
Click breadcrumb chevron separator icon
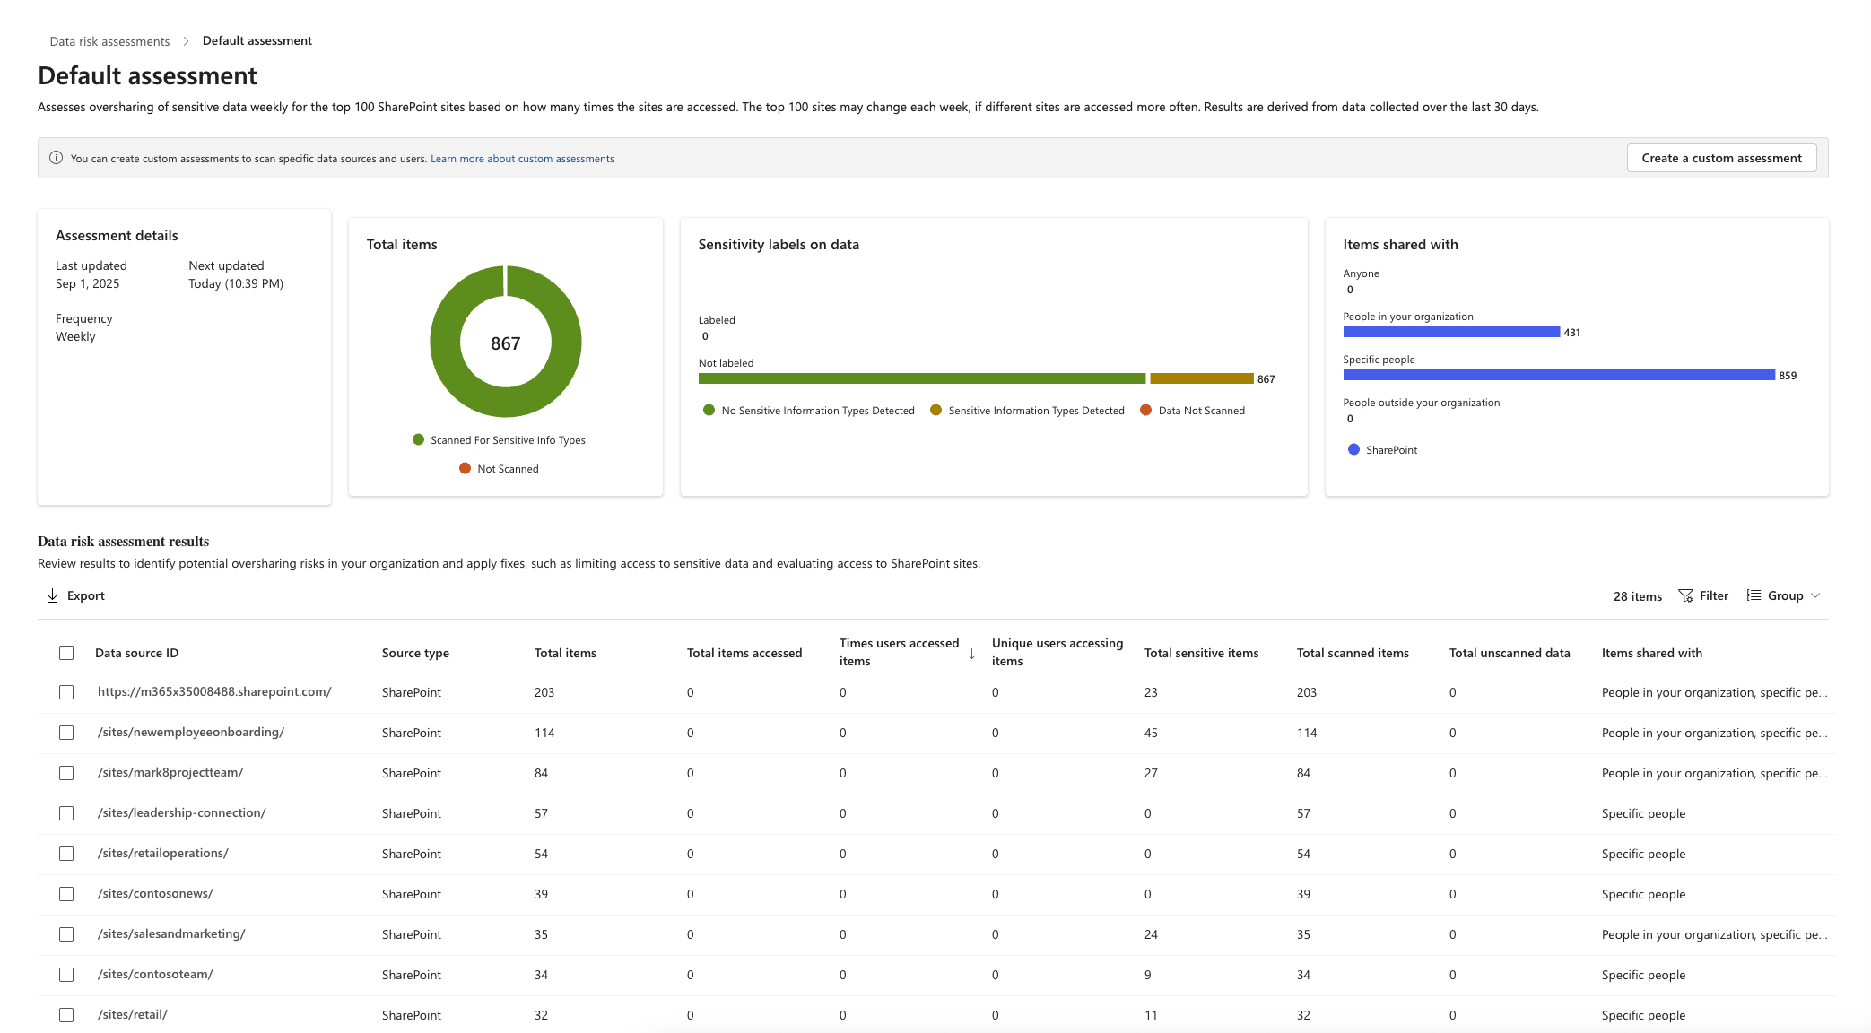point(186,41)
